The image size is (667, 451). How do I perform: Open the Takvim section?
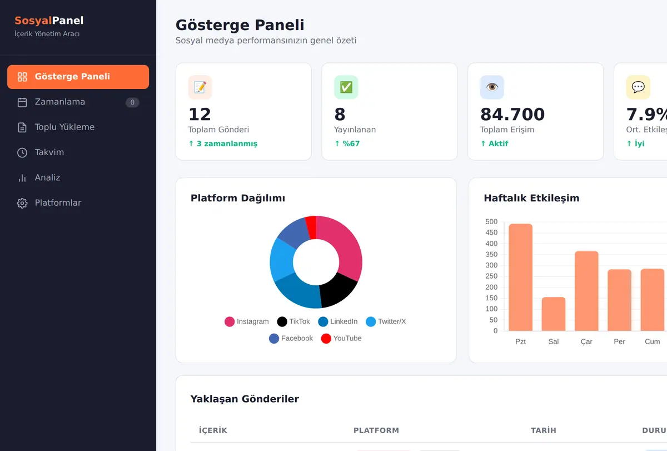78,152
